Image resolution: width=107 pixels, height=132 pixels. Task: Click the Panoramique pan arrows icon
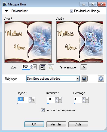84,67
